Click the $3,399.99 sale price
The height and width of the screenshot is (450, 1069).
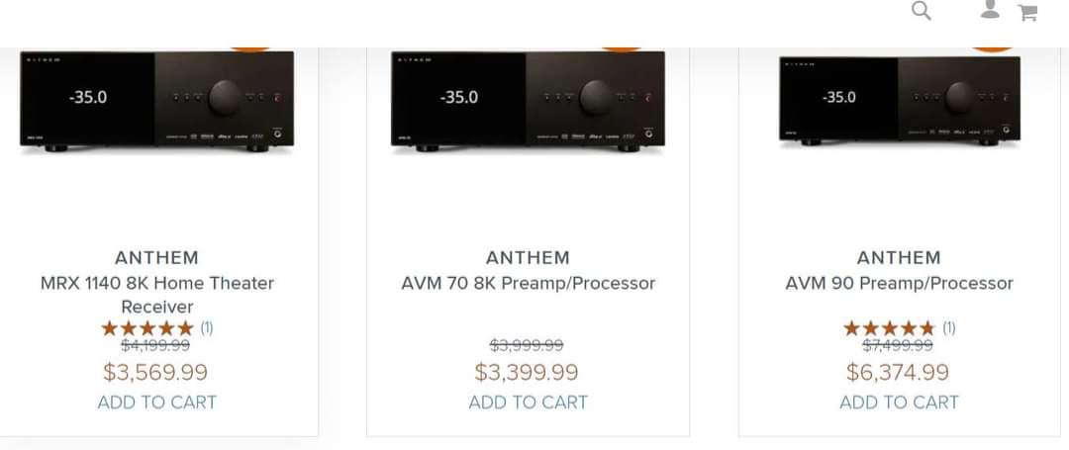point(527,373)
